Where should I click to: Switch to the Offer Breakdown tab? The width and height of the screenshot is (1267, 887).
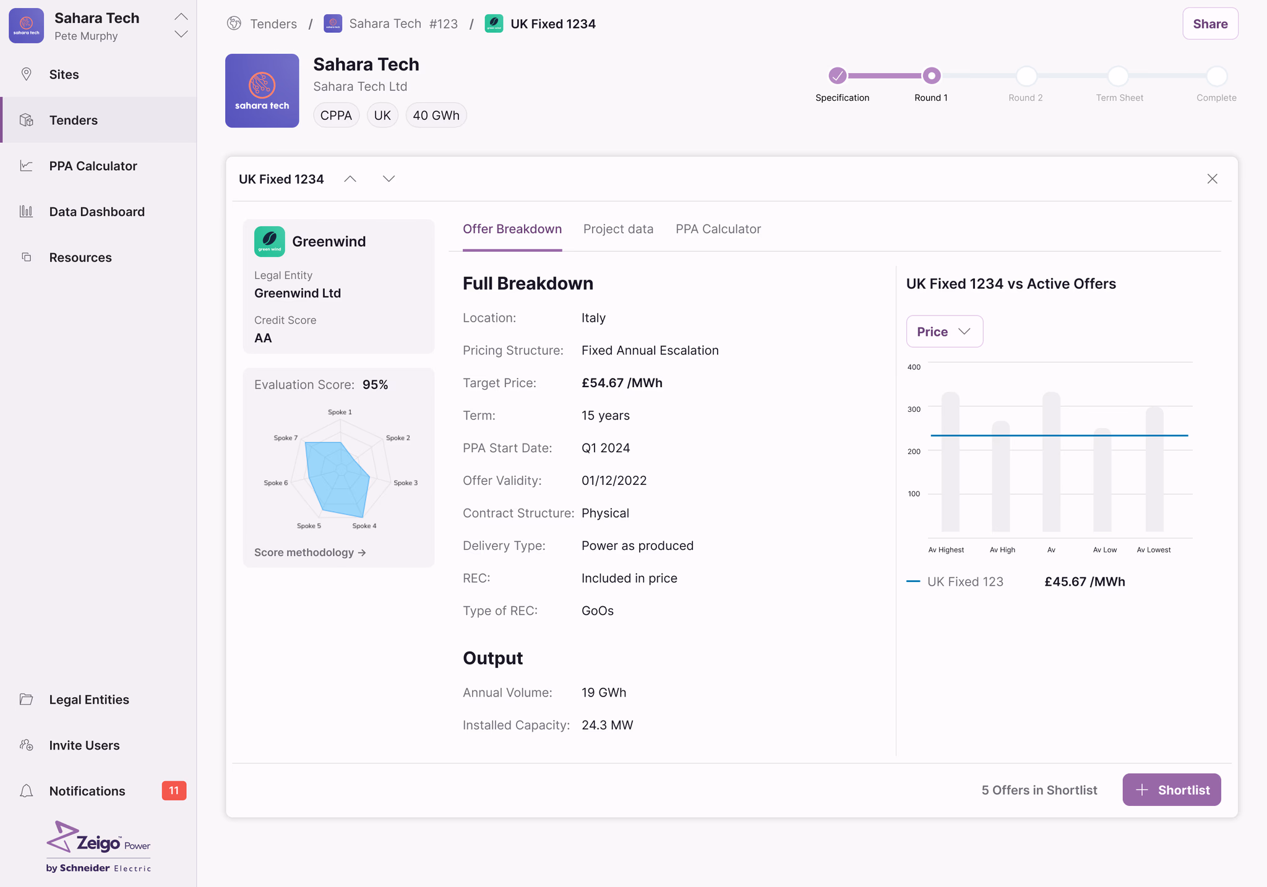pos(512,229)
